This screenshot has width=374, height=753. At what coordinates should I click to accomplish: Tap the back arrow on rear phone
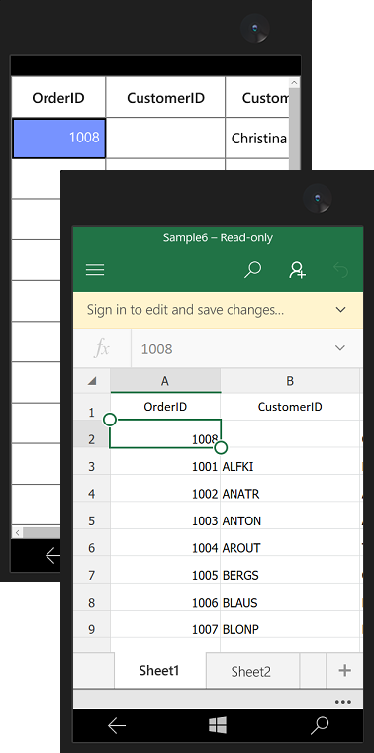click(x=52, y=556)
